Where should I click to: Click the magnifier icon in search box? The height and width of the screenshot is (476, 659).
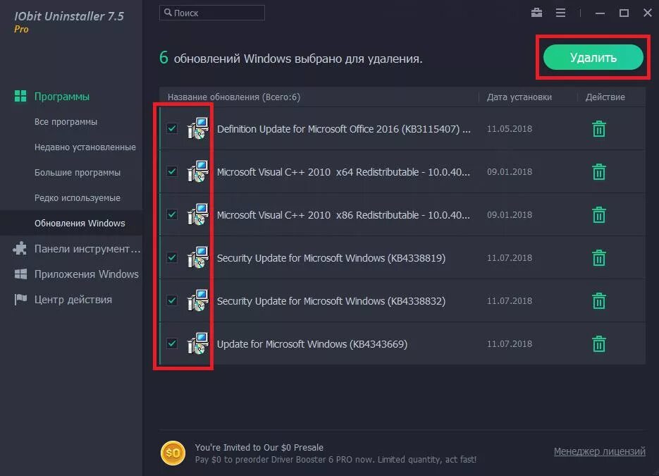[x=168, y=13]
